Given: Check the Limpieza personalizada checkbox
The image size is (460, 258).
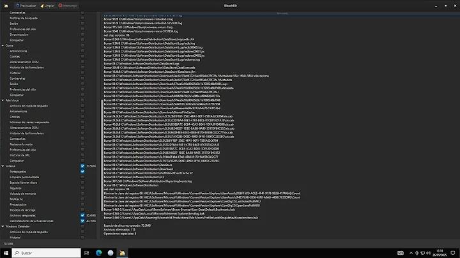Looking at the screenshot, I should pos(82,177).
